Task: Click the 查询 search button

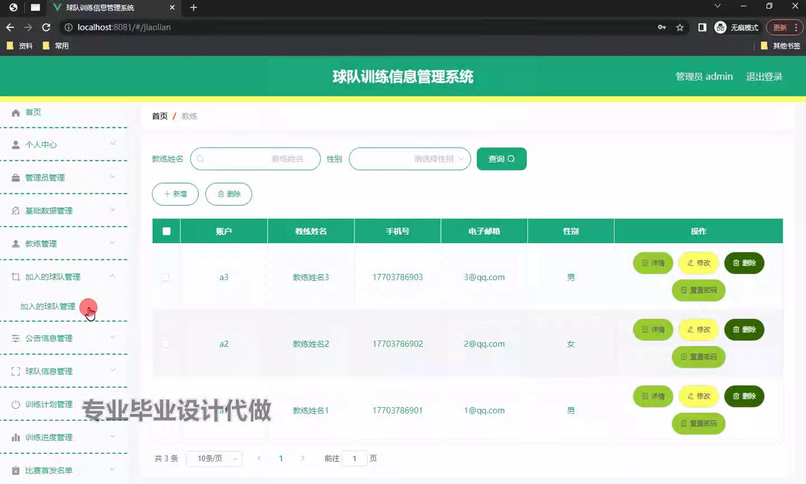Action: click(x=502, y=159)
